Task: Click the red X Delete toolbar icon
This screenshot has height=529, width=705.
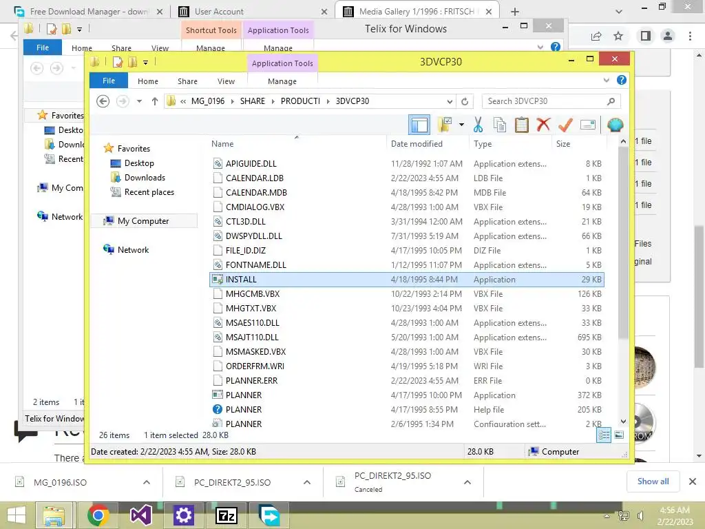Action: (543, 125)
